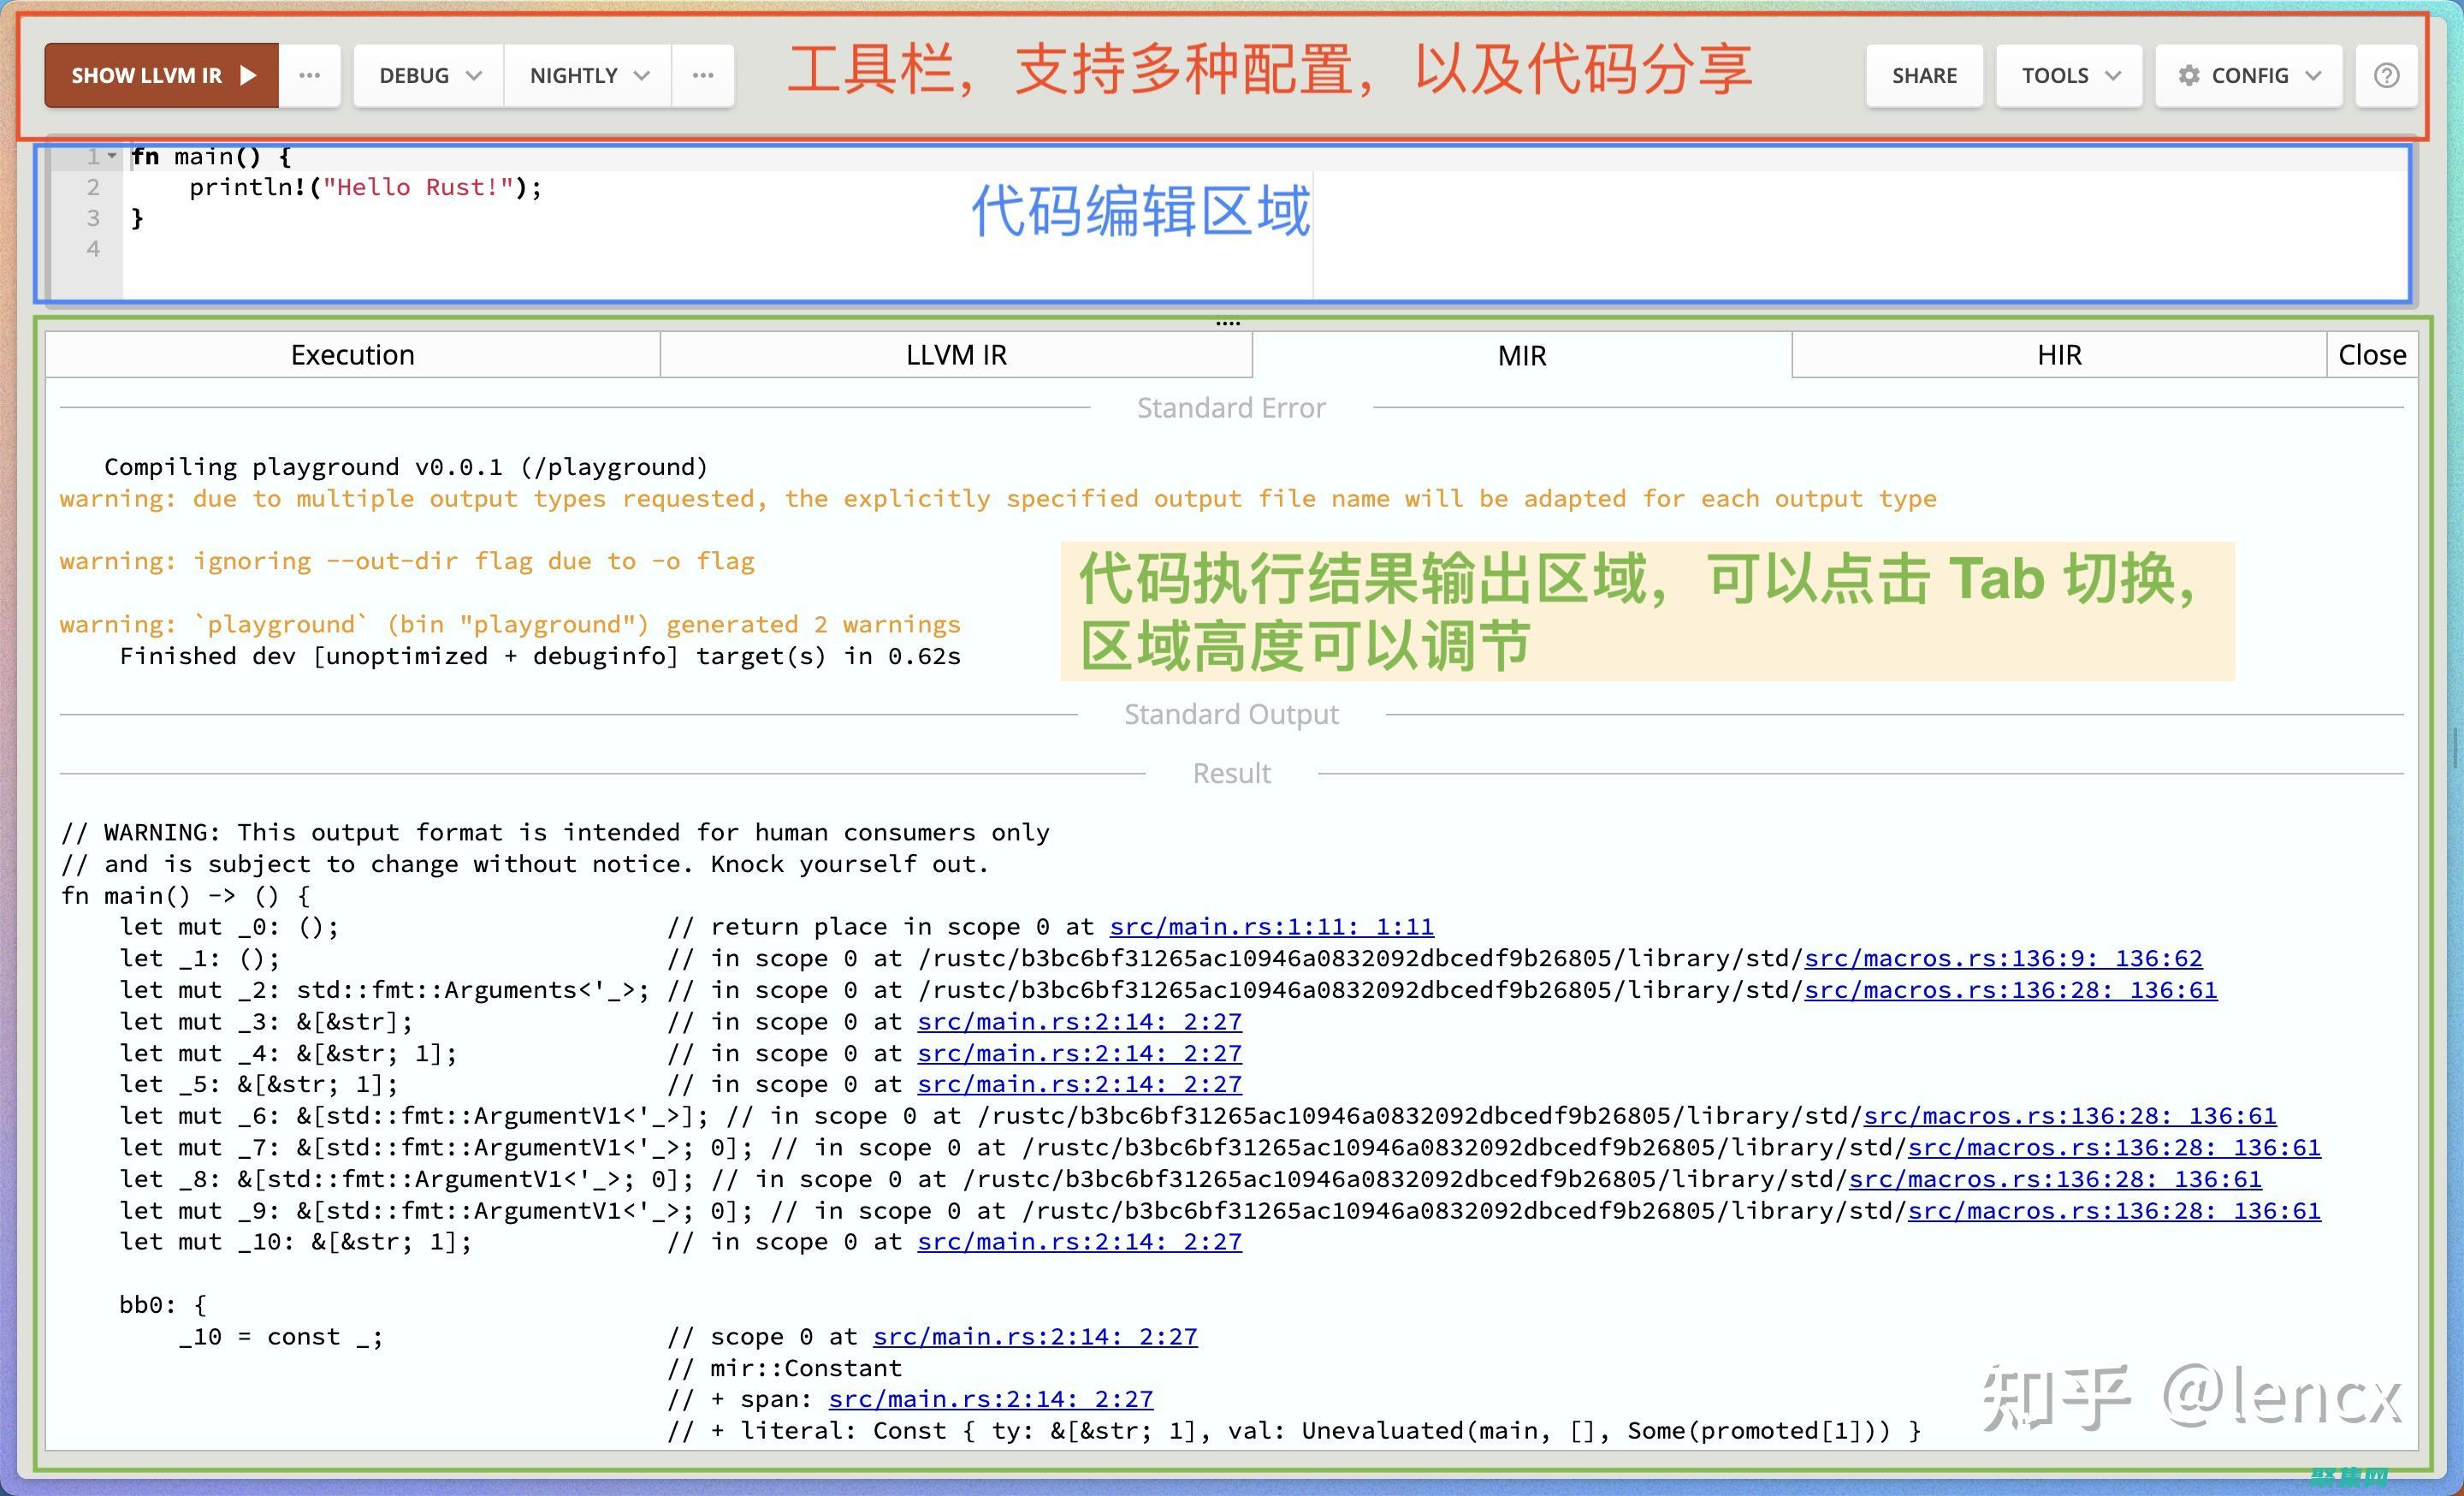Click the SHARE button
This screenshot has height=1496, width=2464.
click(1922, 74)
